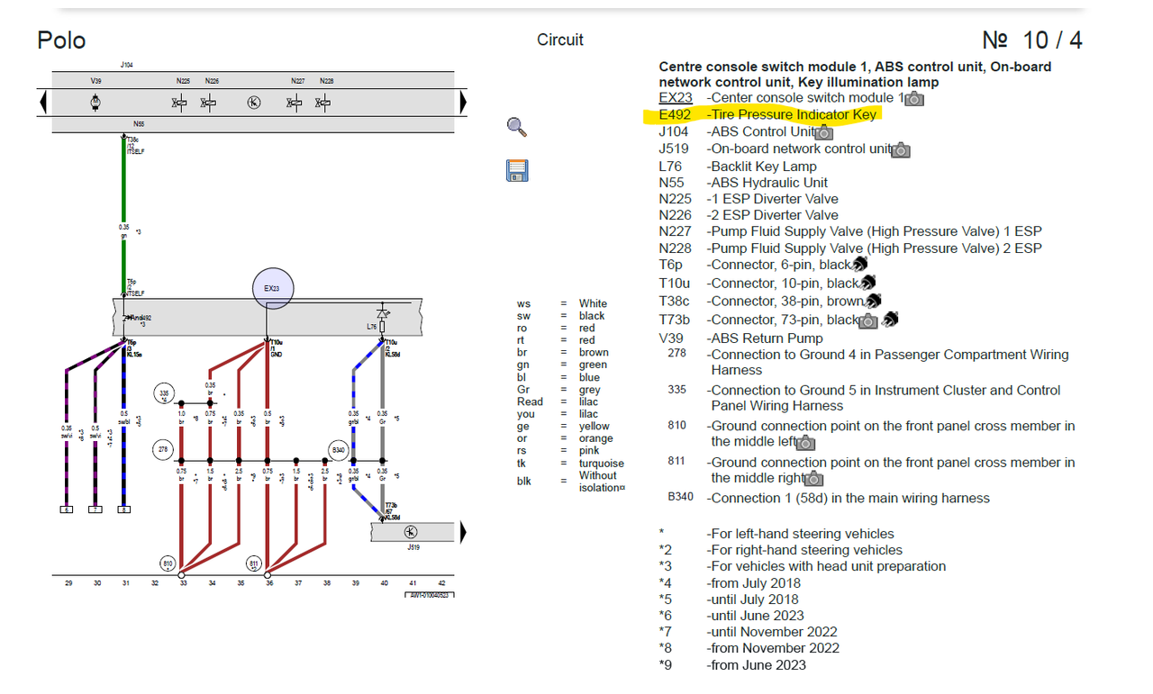1153x694 pixels.
Task: Go to next circuit page with right arrow
Action: click(463, 103)
